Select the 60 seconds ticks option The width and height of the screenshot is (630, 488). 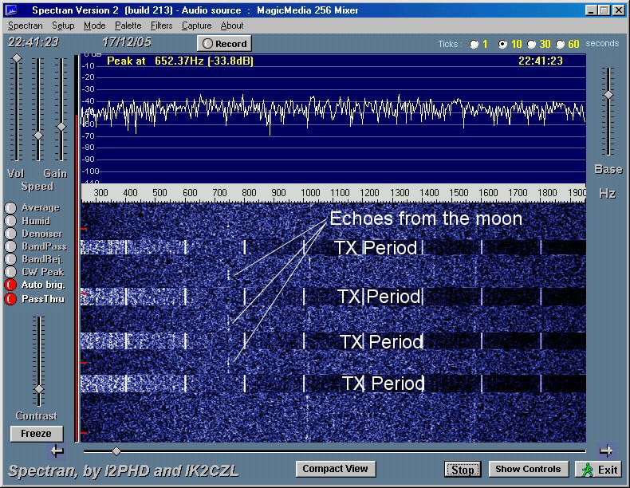560,45
